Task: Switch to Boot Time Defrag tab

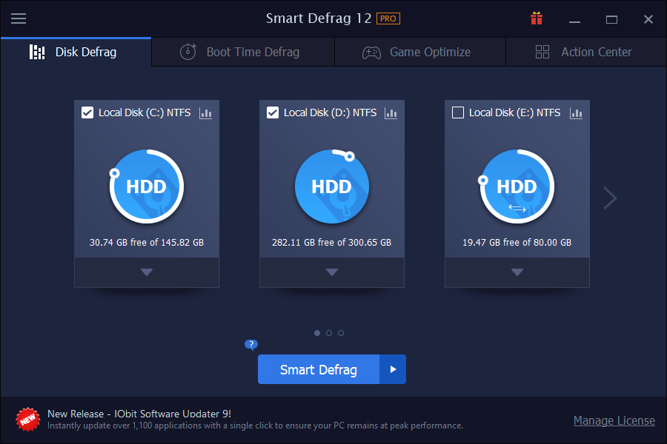Action: [x=243, y=53]
